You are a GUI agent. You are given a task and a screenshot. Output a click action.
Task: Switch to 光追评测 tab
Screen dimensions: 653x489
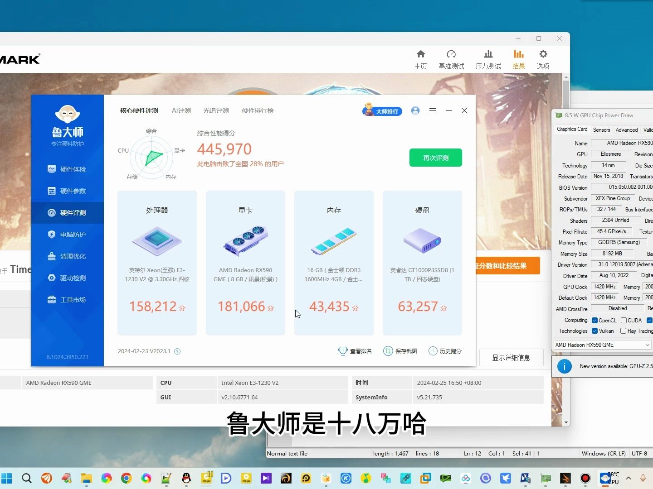coord(216,110)
